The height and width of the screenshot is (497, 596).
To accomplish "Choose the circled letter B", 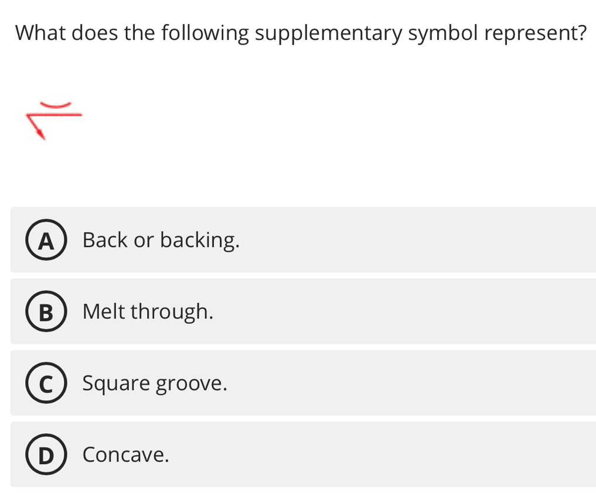I will [45, 312].
